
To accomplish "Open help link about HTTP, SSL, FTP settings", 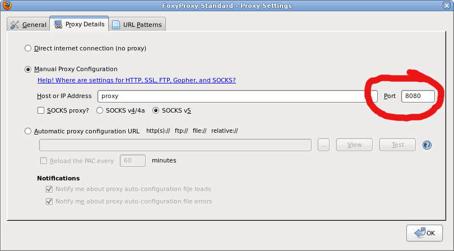I will (137, 80).
